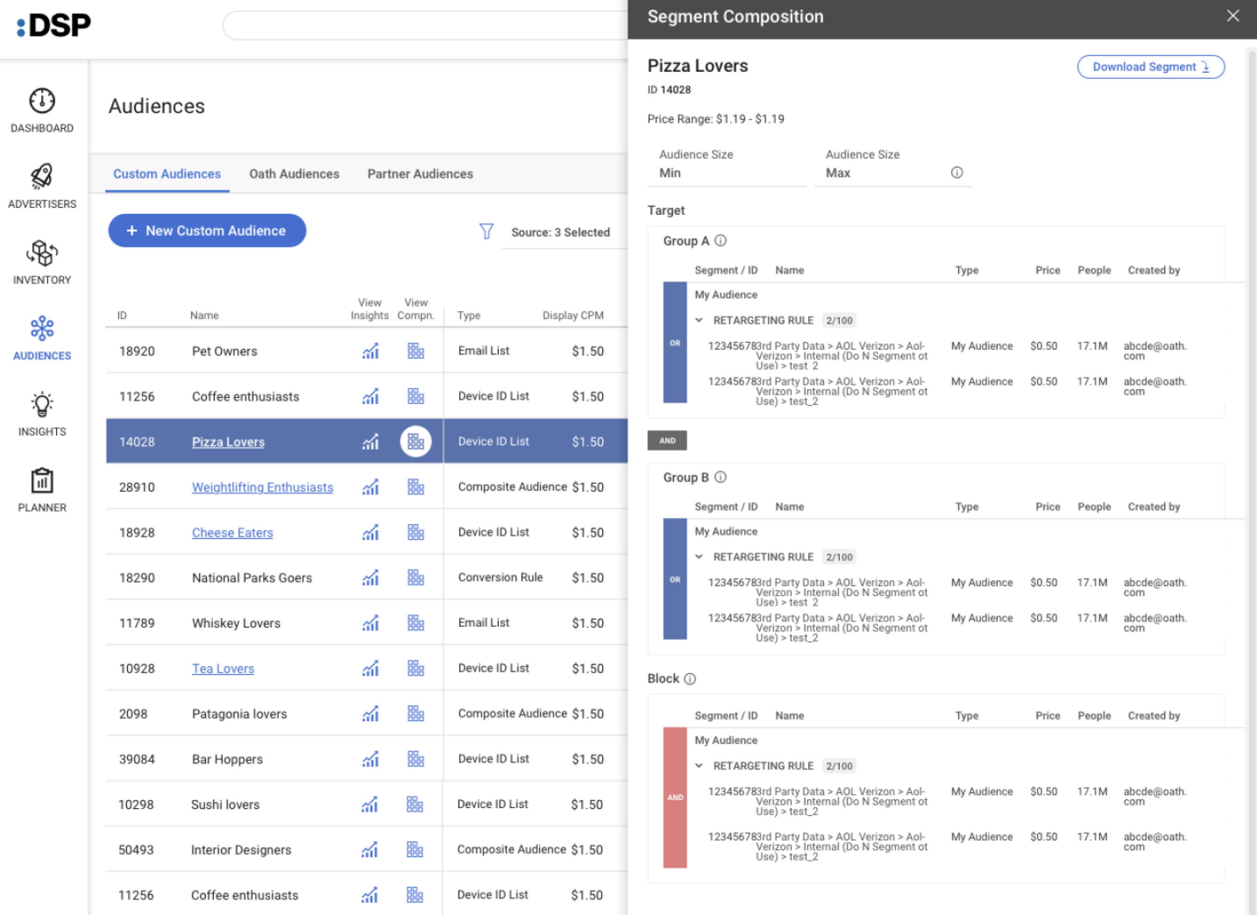Click the AND operator between groups
Image resolution: width=1257 pixels, height=915 pixels.
point(667,441)
